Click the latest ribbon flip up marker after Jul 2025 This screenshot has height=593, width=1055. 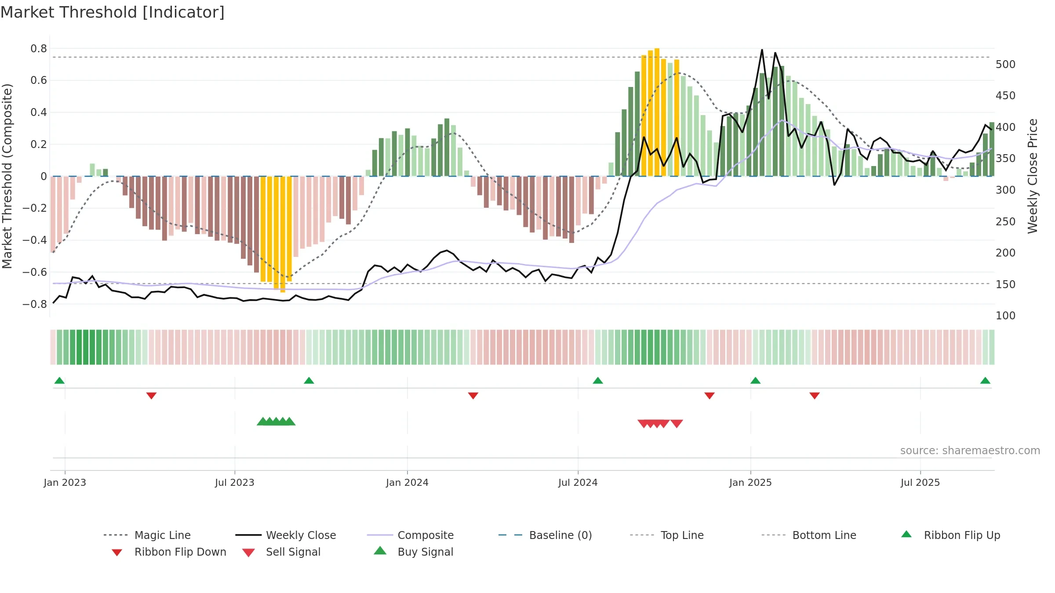point(985,380)
